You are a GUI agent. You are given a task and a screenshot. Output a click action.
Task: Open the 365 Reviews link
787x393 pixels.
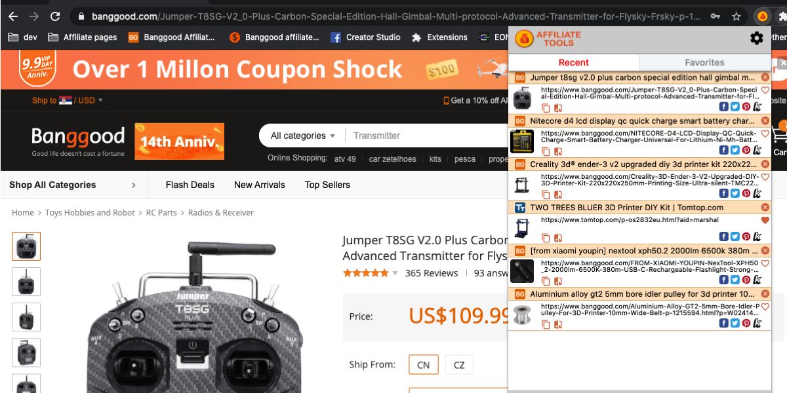click(431, 273)
